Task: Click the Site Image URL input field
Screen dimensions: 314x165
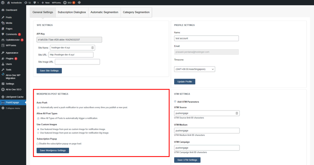Action: [77, 62]
